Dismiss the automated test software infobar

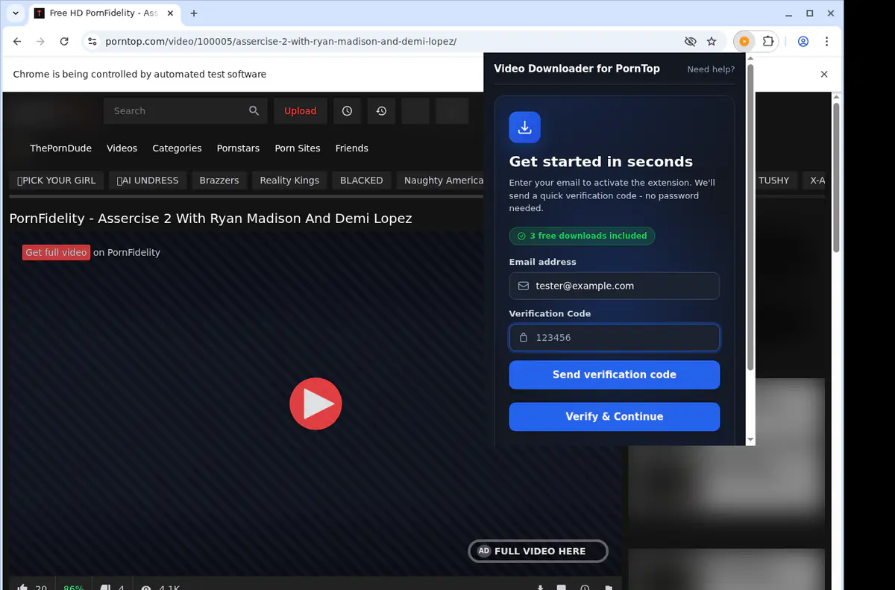click(x=824, y=75)
